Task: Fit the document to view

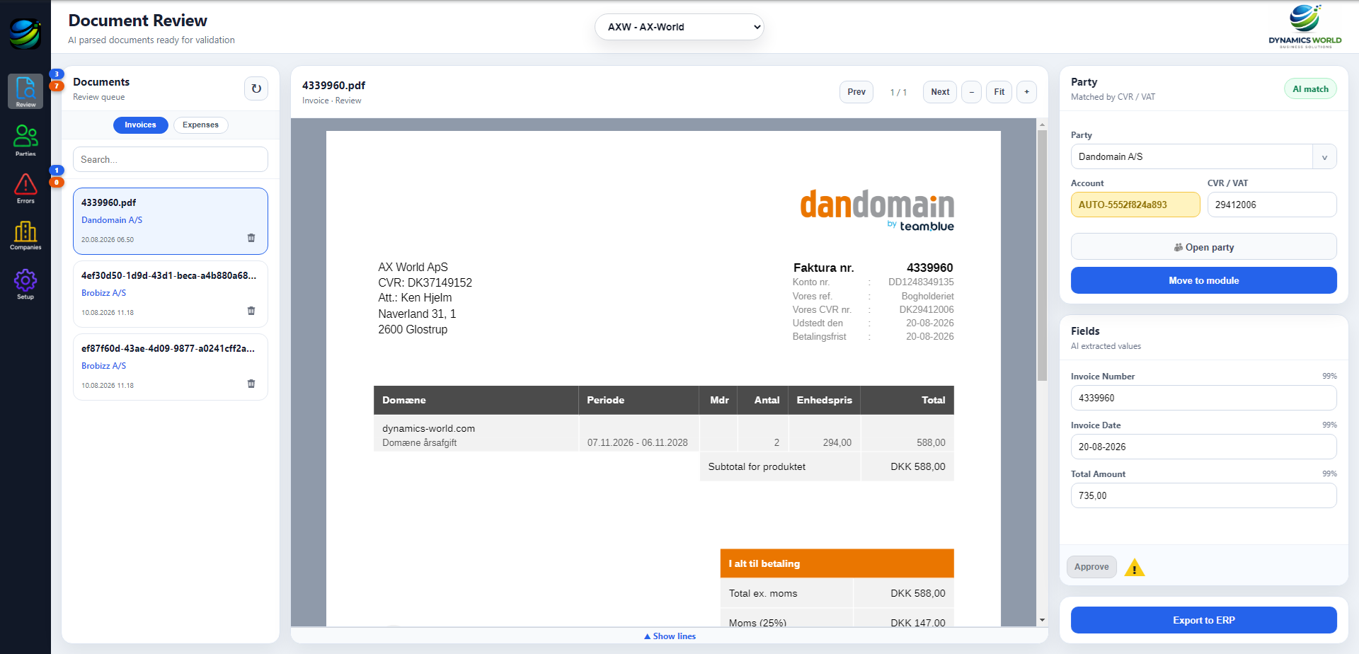Action: 999,92
